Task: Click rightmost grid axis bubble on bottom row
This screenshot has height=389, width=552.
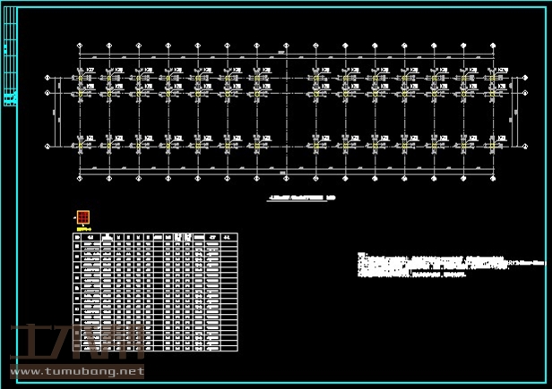Action: [x=492, y=179]
